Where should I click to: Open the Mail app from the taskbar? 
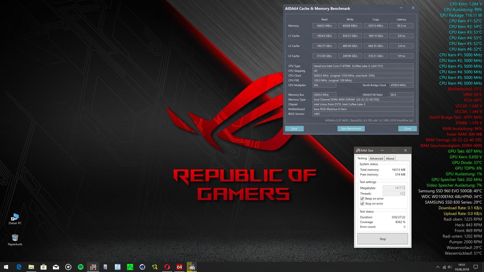pyautogui.click(x=56, y=267)
